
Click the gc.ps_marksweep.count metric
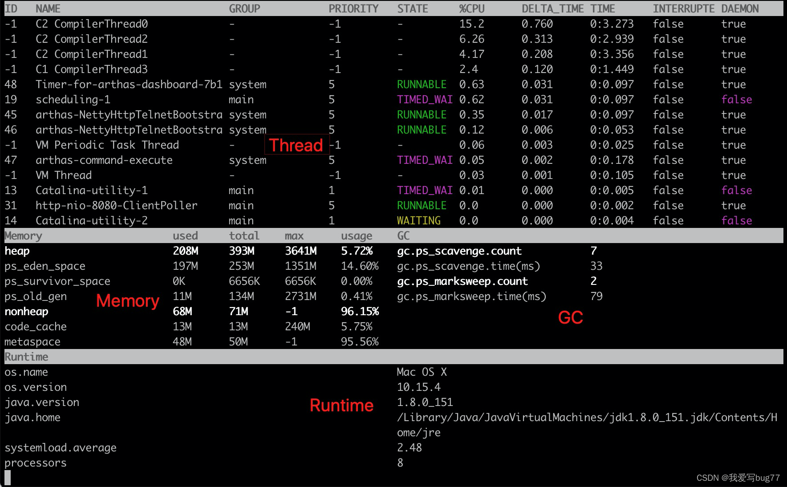tap(462, 281)
